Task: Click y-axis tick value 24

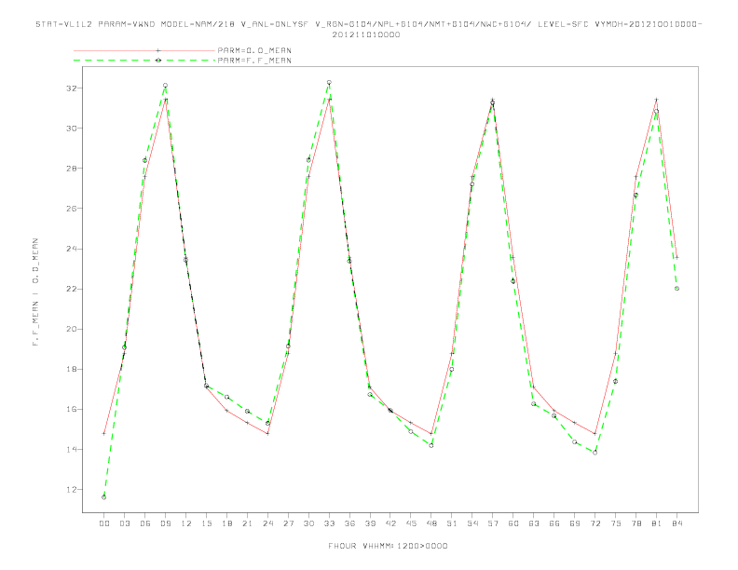Action: (x=71, y=249)
